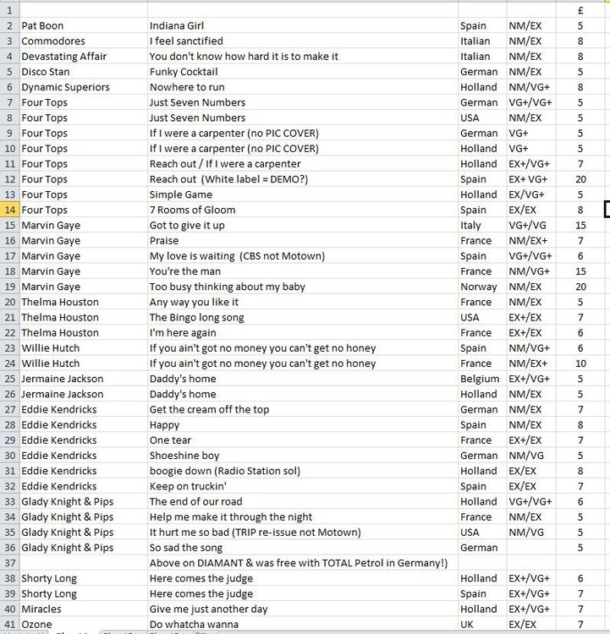Click the 'Got to give it up' cell
The width and height of the screenshot is (610, 634).
(x=303, y=225)
